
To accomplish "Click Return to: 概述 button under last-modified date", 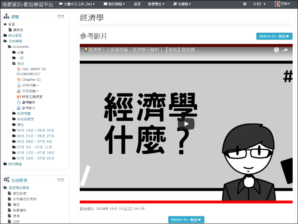I will 186,220.
